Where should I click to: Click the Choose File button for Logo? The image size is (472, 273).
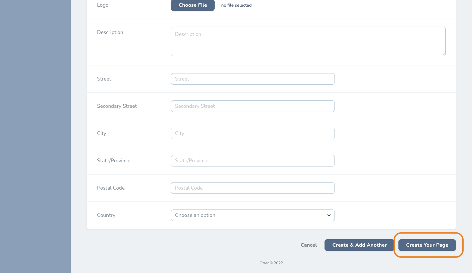(192, 5)
